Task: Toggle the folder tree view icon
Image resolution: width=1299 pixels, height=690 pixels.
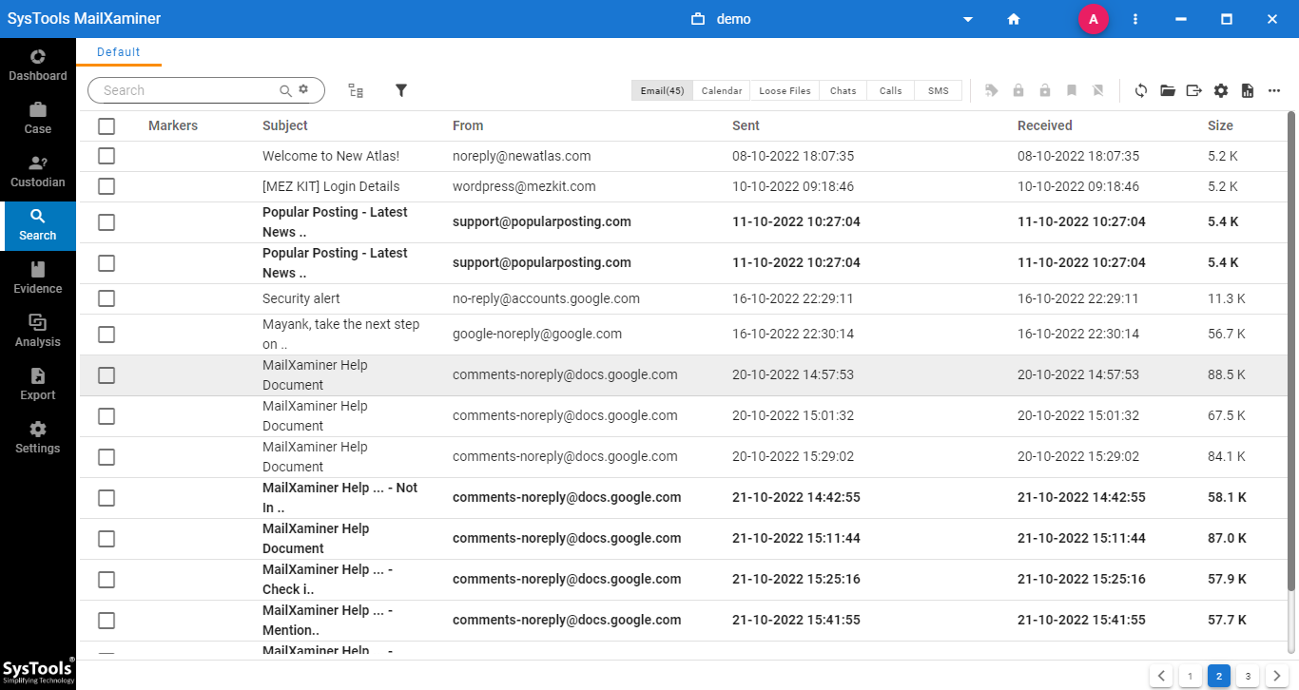Action: (x=356, y=90)
